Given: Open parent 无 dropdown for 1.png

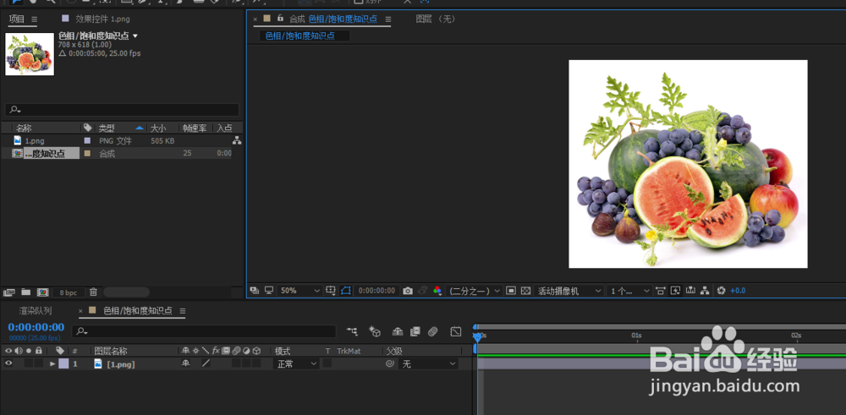Looking at the screenshot, I should [x=428, y=363].
